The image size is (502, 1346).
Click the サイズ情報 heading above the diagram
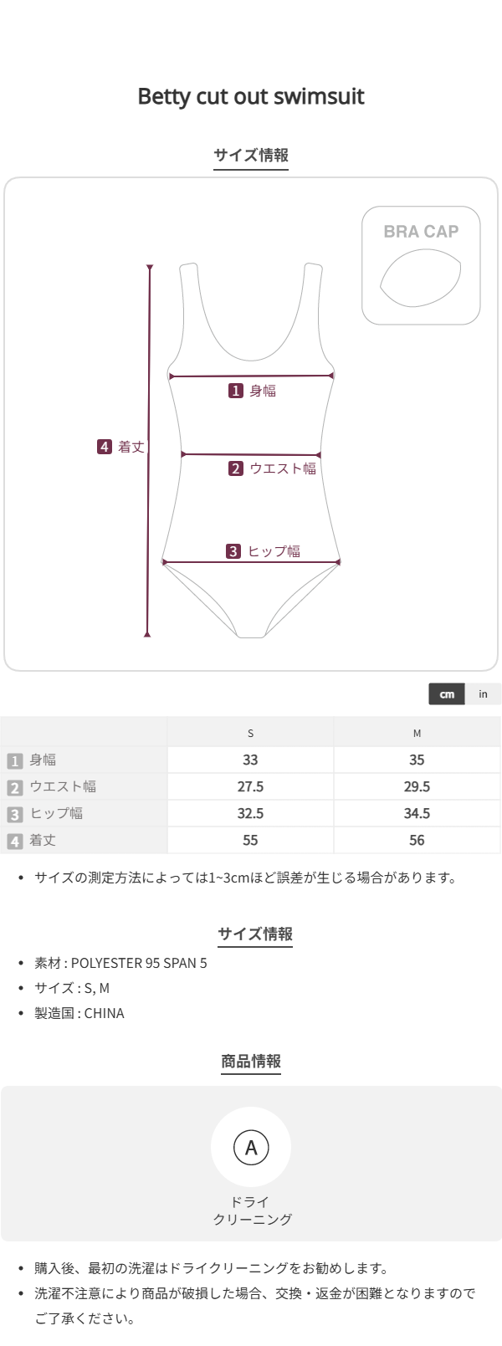point(251,155)
